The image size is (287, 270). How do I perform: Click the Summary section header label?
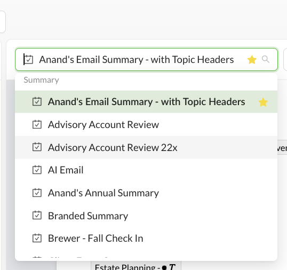[x=41, y=80]
